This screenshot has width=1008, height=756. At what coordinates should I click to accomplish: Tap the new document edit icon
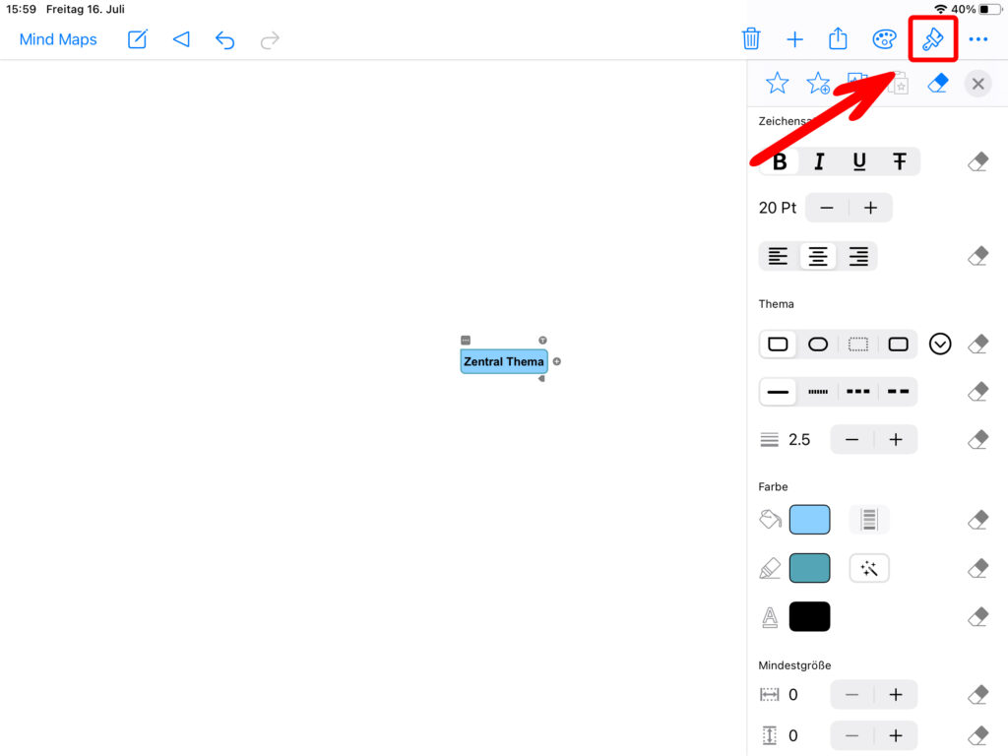coord(138,39)
